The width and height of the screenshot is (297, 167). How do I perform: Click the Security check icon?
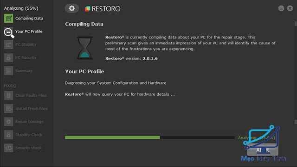[8, 148]
